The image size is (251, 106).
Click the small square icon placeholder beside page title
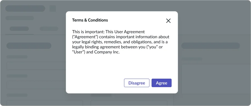click(x=53, y=9)
